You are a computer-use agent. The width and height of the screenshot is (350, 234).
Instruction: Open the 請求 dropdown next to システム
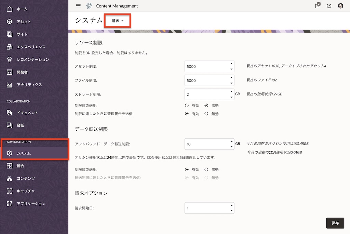pos(117,21)
